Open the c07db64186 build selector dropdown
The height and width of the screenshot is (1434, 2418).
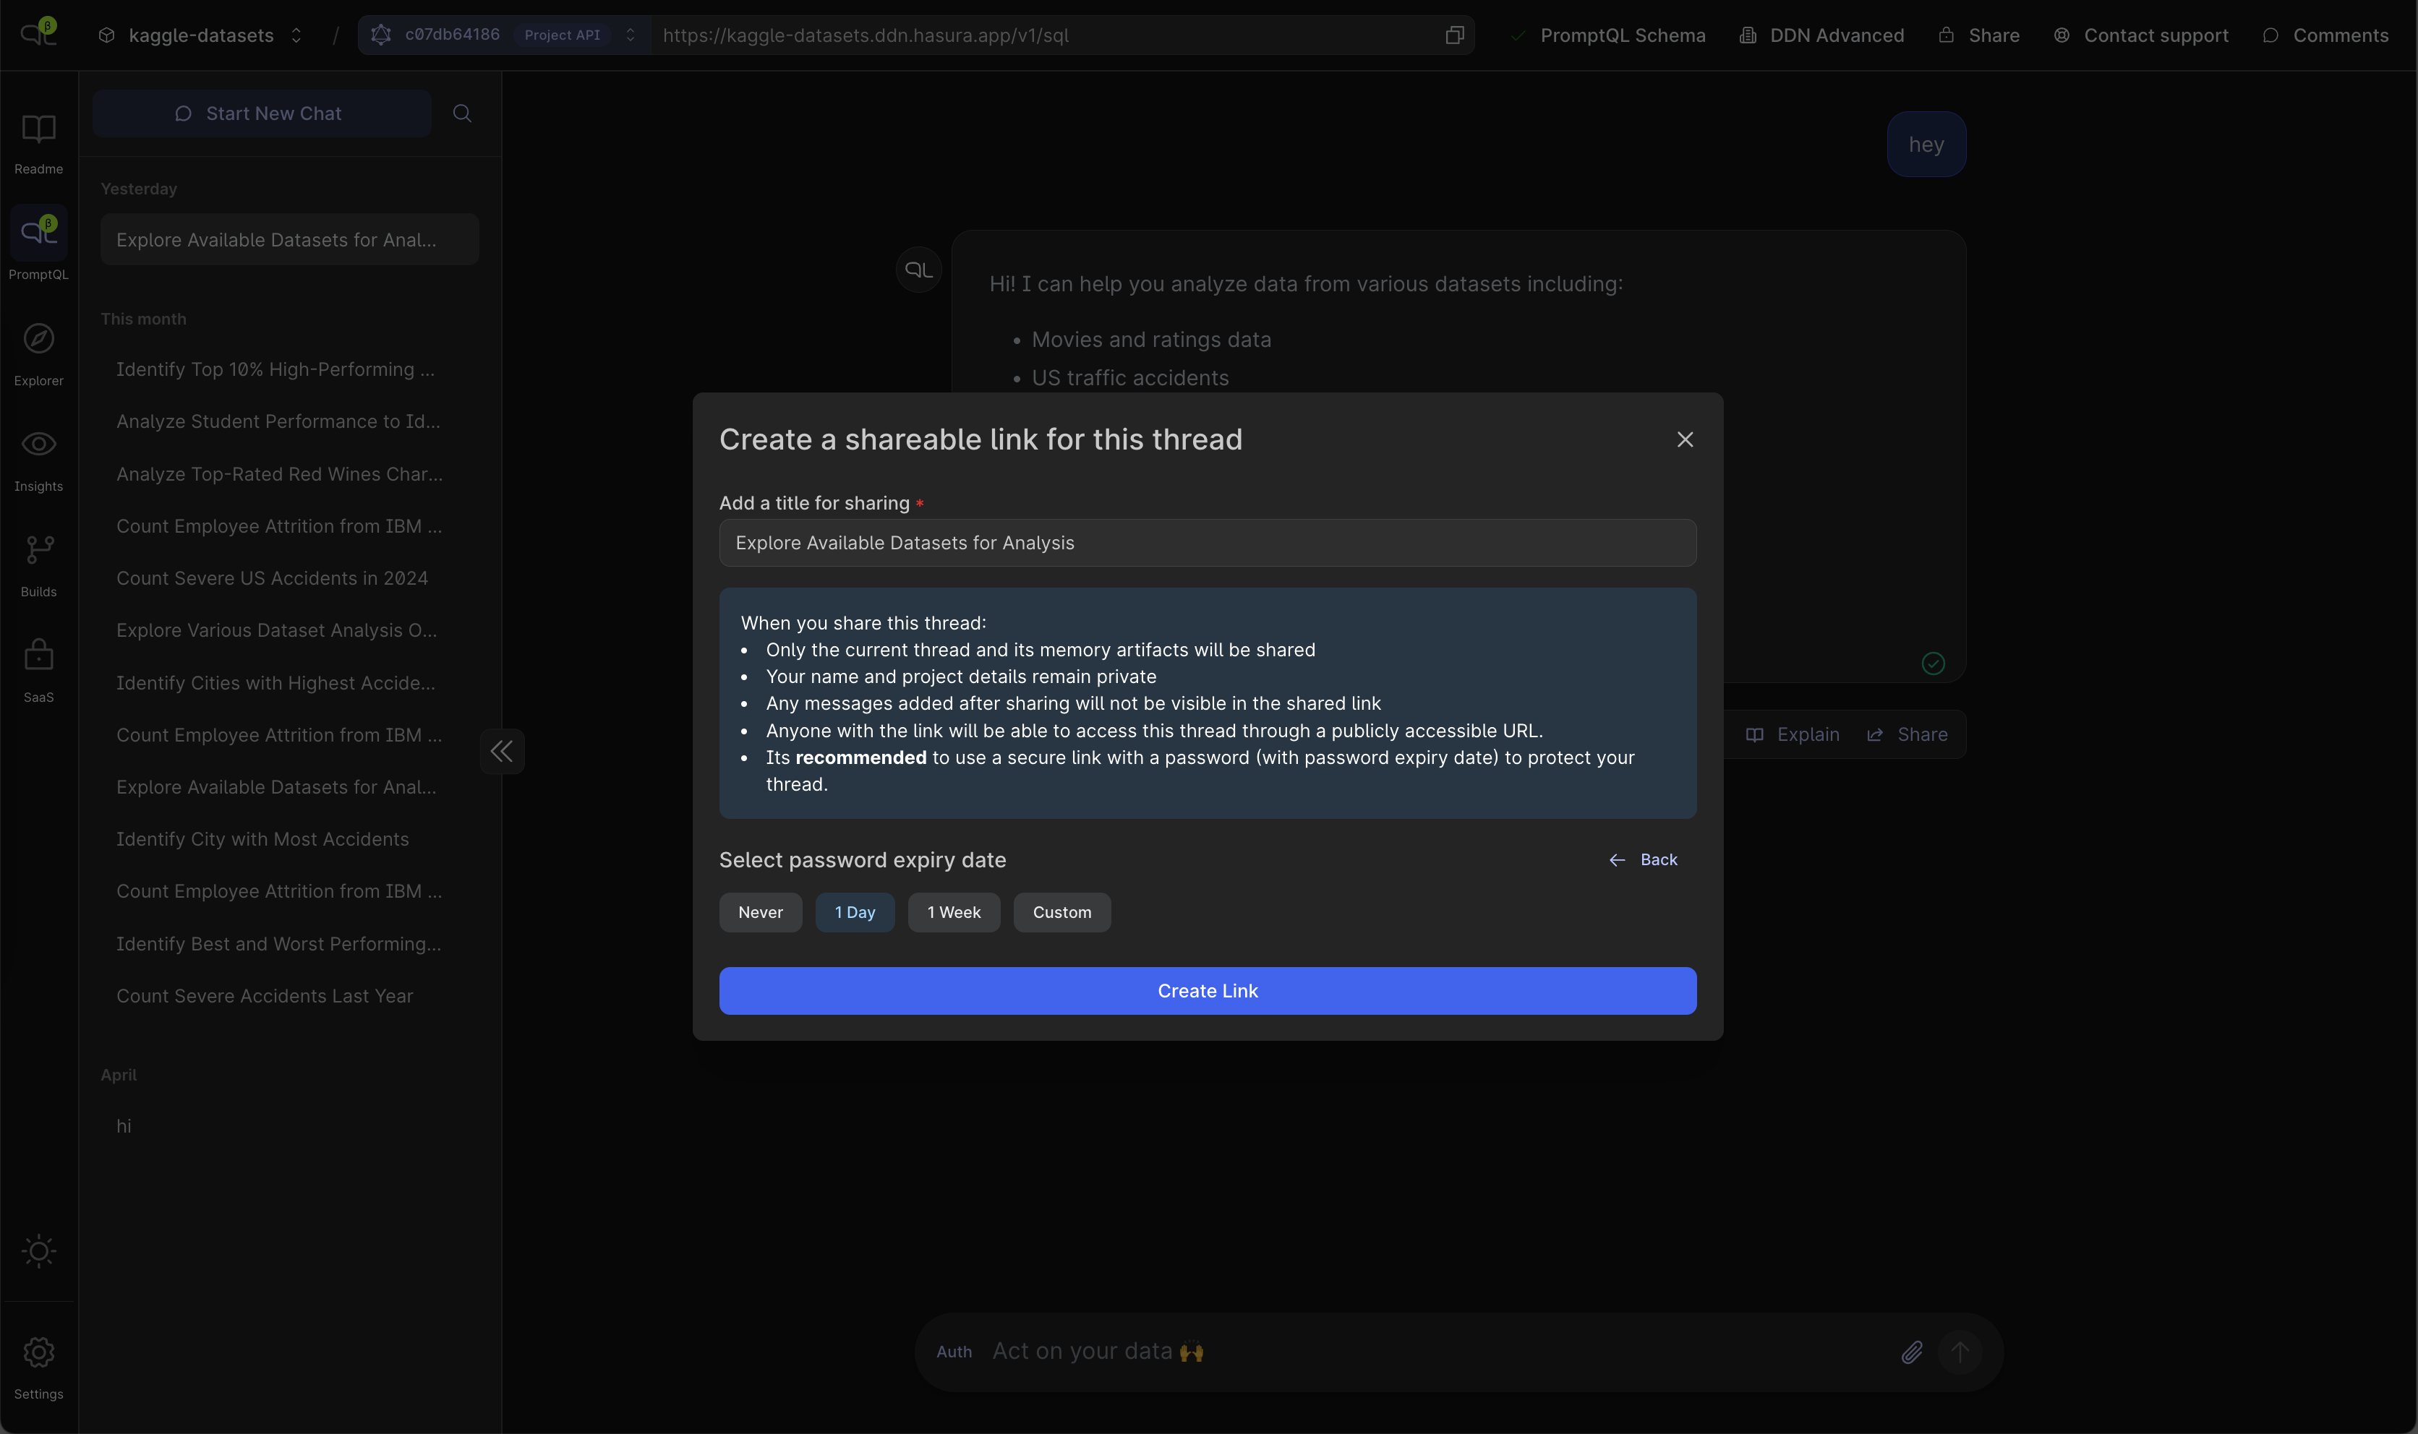tap(505, 35)
